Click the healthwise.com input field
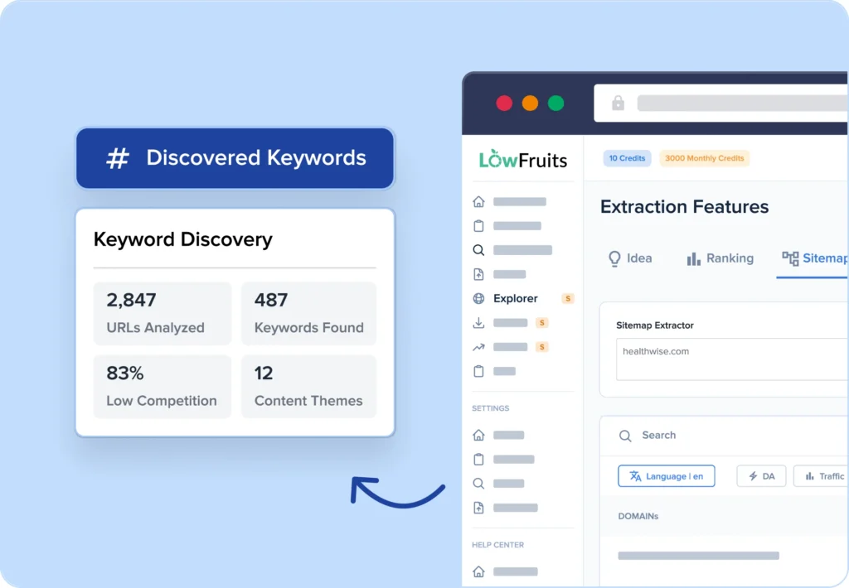 (x=730, y=359)
